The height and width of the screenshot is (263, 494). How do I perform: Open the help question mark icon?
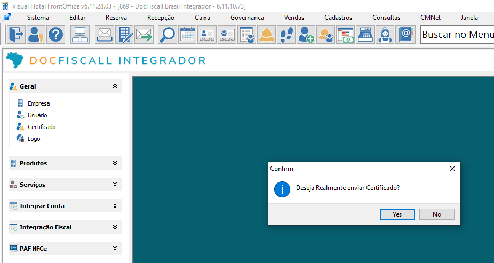coord(56,35)
